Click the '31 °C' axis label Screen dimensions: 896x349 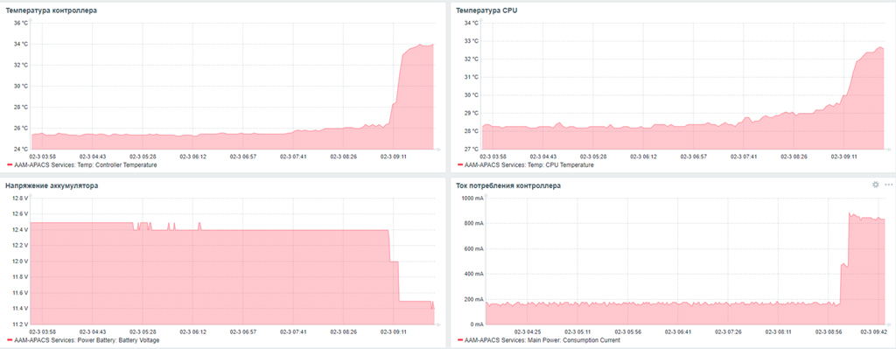(472, 77)
